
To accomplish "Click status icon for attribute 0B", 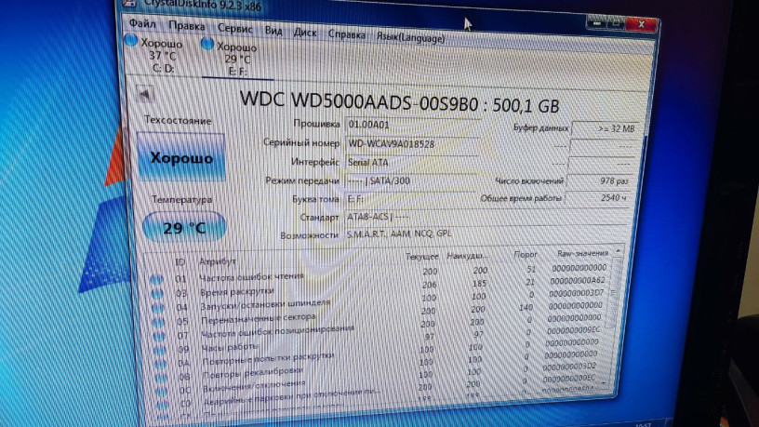I will coord(161,377).
